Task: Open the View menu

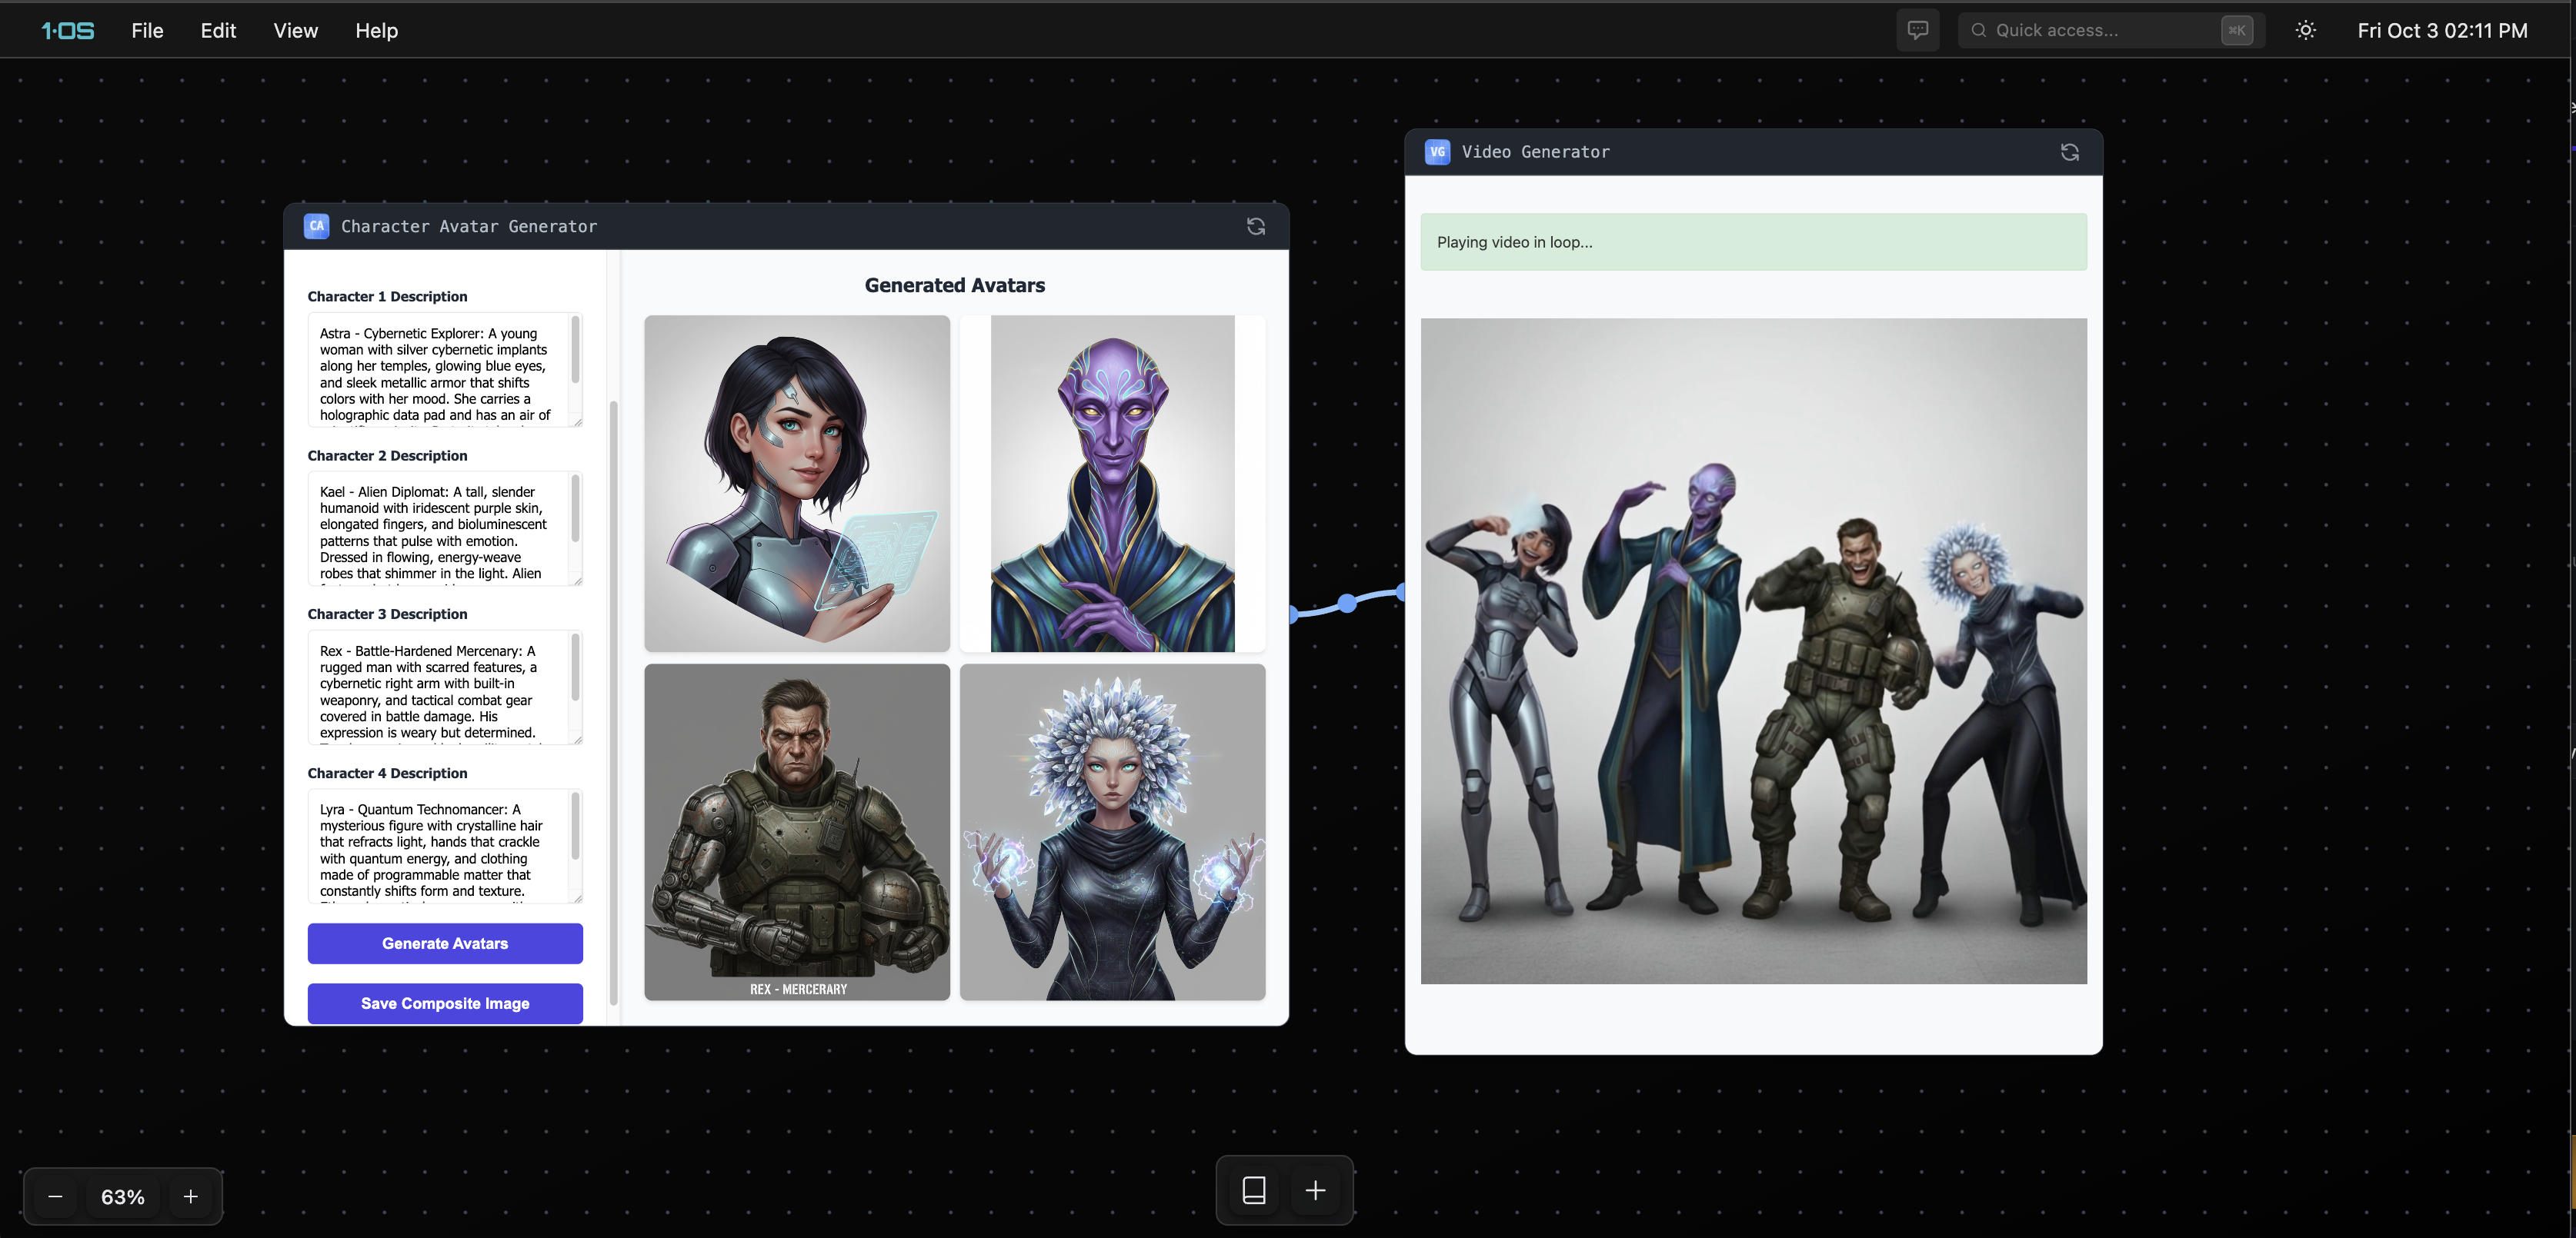Action: [295, 30]
